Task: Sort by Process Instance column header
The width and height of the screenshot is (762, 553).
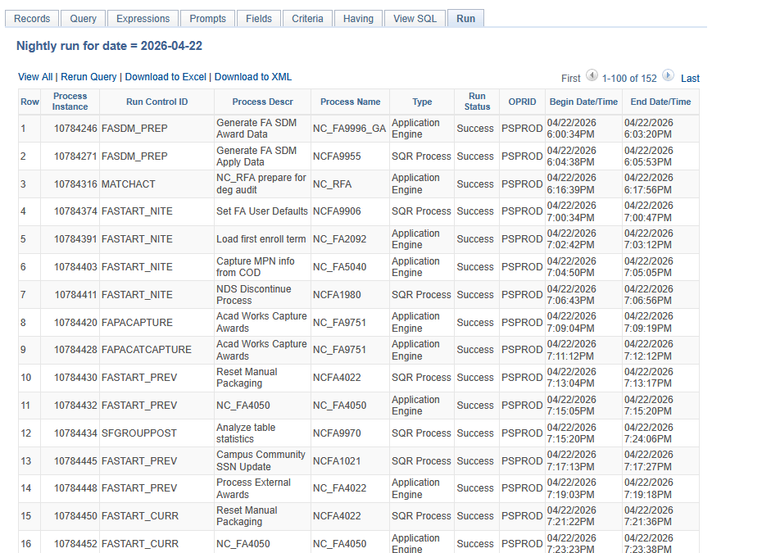Action: click(x=70, y=102)
